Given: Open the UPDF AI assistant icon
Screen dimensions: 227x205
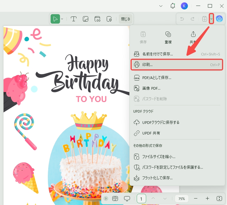Looking at the screenshot, I should pos(219,19).
